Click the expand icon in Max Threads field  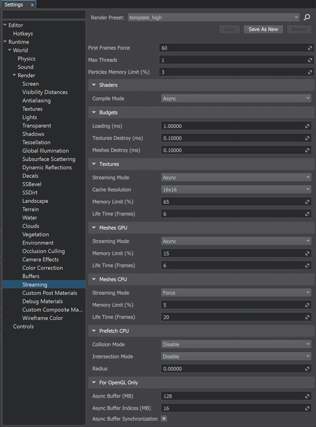click(x=310, y=60)
